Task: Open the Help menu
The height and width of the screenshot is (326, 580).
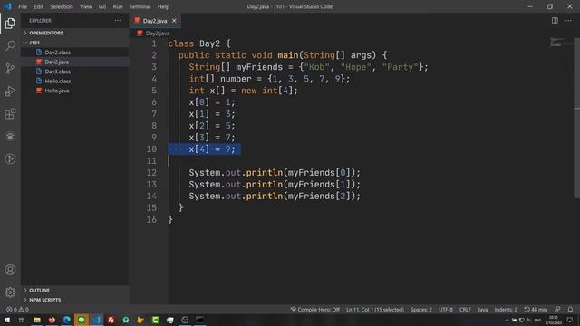Action: [x=163, y=6]
